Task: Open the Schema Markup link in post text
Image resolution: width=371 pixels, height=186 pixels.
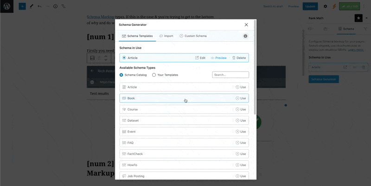Action: (x=101, y=17)
